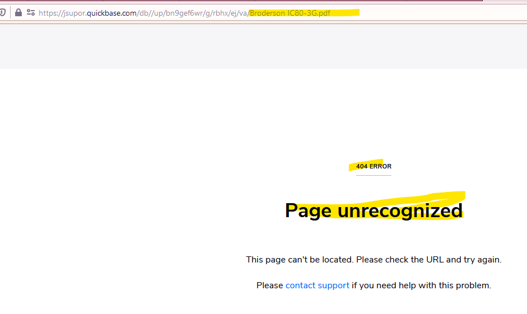The height and width of the screenshot is (314, 527).
Task: Click the "This page can't be located" message
Action: (x=374, y=260)
